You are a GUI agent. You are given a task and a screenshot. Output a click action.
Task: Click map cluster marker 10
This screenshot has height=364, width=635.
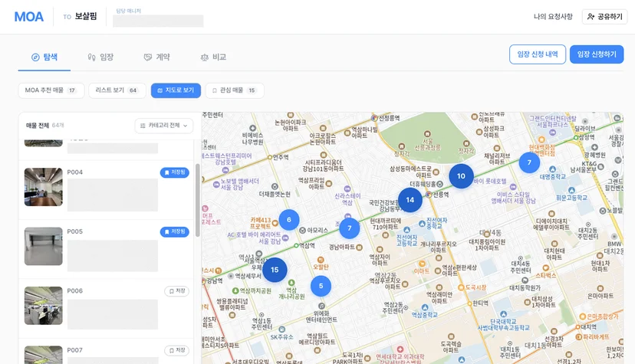click(x=461, y=176)
